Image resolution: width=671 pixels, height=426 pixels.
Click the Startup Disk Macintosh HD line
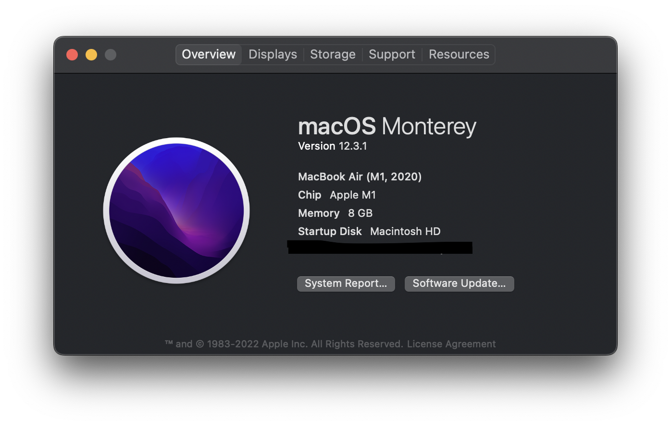[369, 232]
